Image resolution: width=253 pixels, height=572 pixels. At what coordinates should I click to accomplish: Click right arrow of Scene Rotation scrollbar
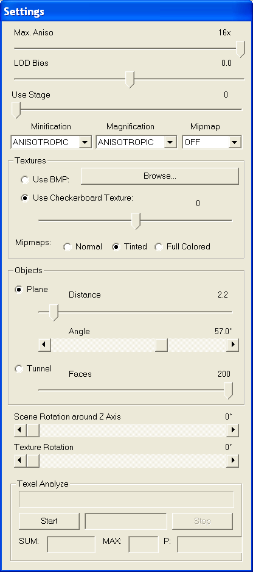pyautogui.click(x=232, y=430)
